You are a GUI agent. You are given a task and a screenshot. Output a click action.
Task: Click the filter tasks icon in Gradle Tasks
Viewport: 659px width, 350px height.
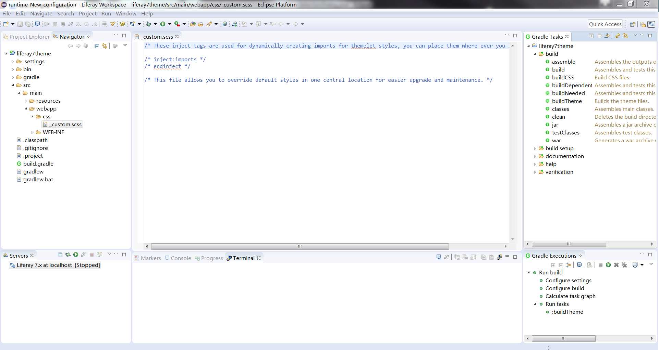pyautogui.click(x=607, y=36)
